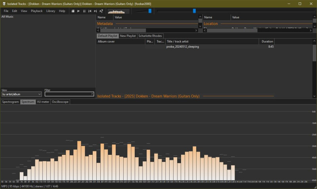The height and width of the screenshot is (189, 317).
Task: Click the seek bar position handle
Action: coord(194,11)
